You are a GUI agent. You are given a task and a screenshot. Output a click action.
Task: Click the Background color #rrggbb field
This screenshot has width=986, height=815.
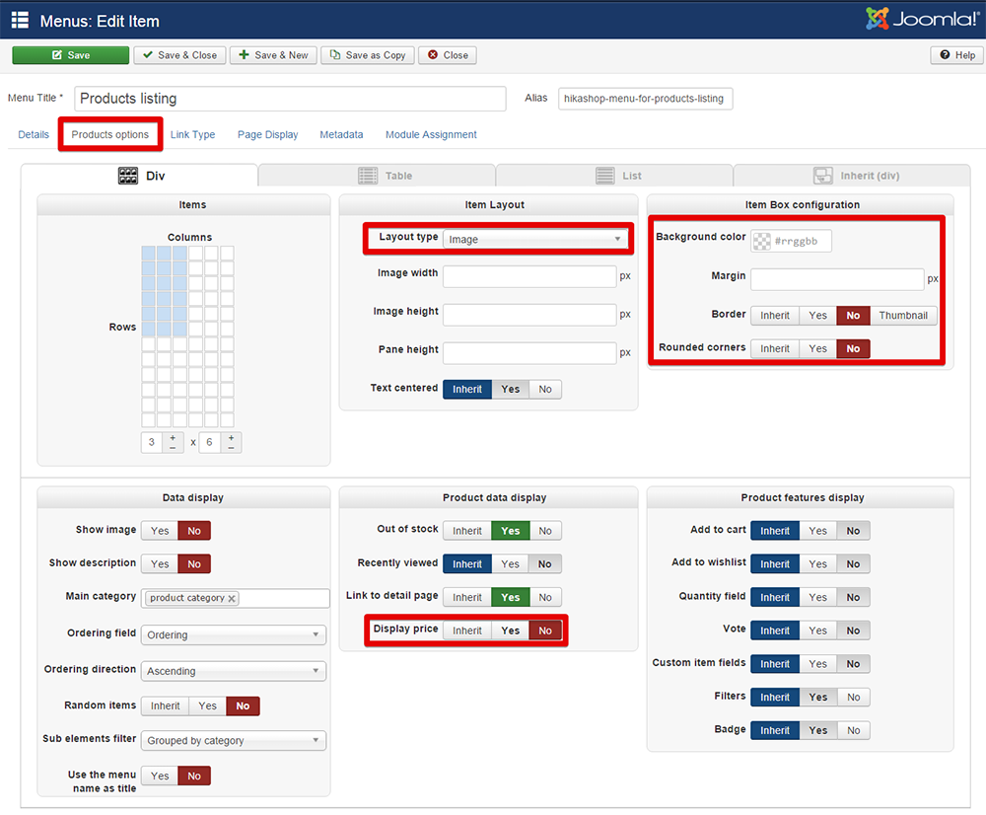pos(801,241)
